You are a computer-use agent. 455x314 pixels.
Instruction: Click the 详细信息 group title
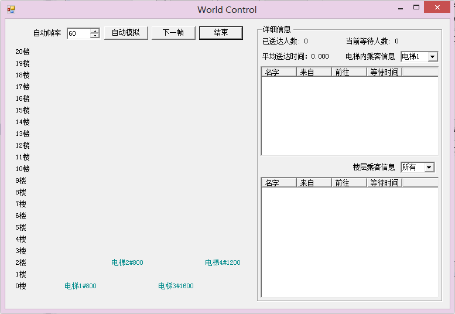click(276, 29)
